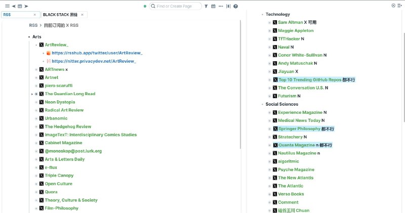Viewport: 405px width, 213px height.
Task: Open the nitter.privacydev.net/ArtReview_ link
Action: [94, 61]
